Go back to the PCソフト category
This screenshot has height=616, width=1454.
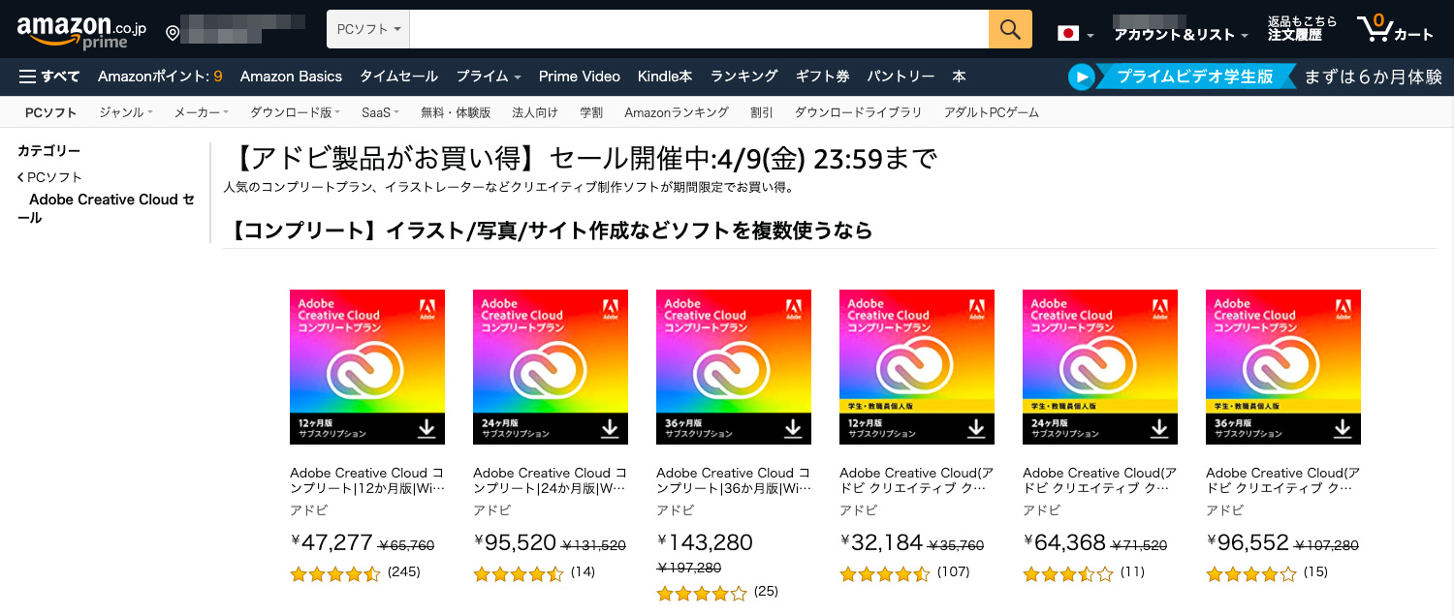click(x=54, y=177)
